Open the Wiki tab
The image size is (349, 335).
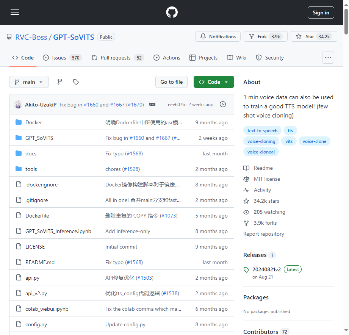236,58
